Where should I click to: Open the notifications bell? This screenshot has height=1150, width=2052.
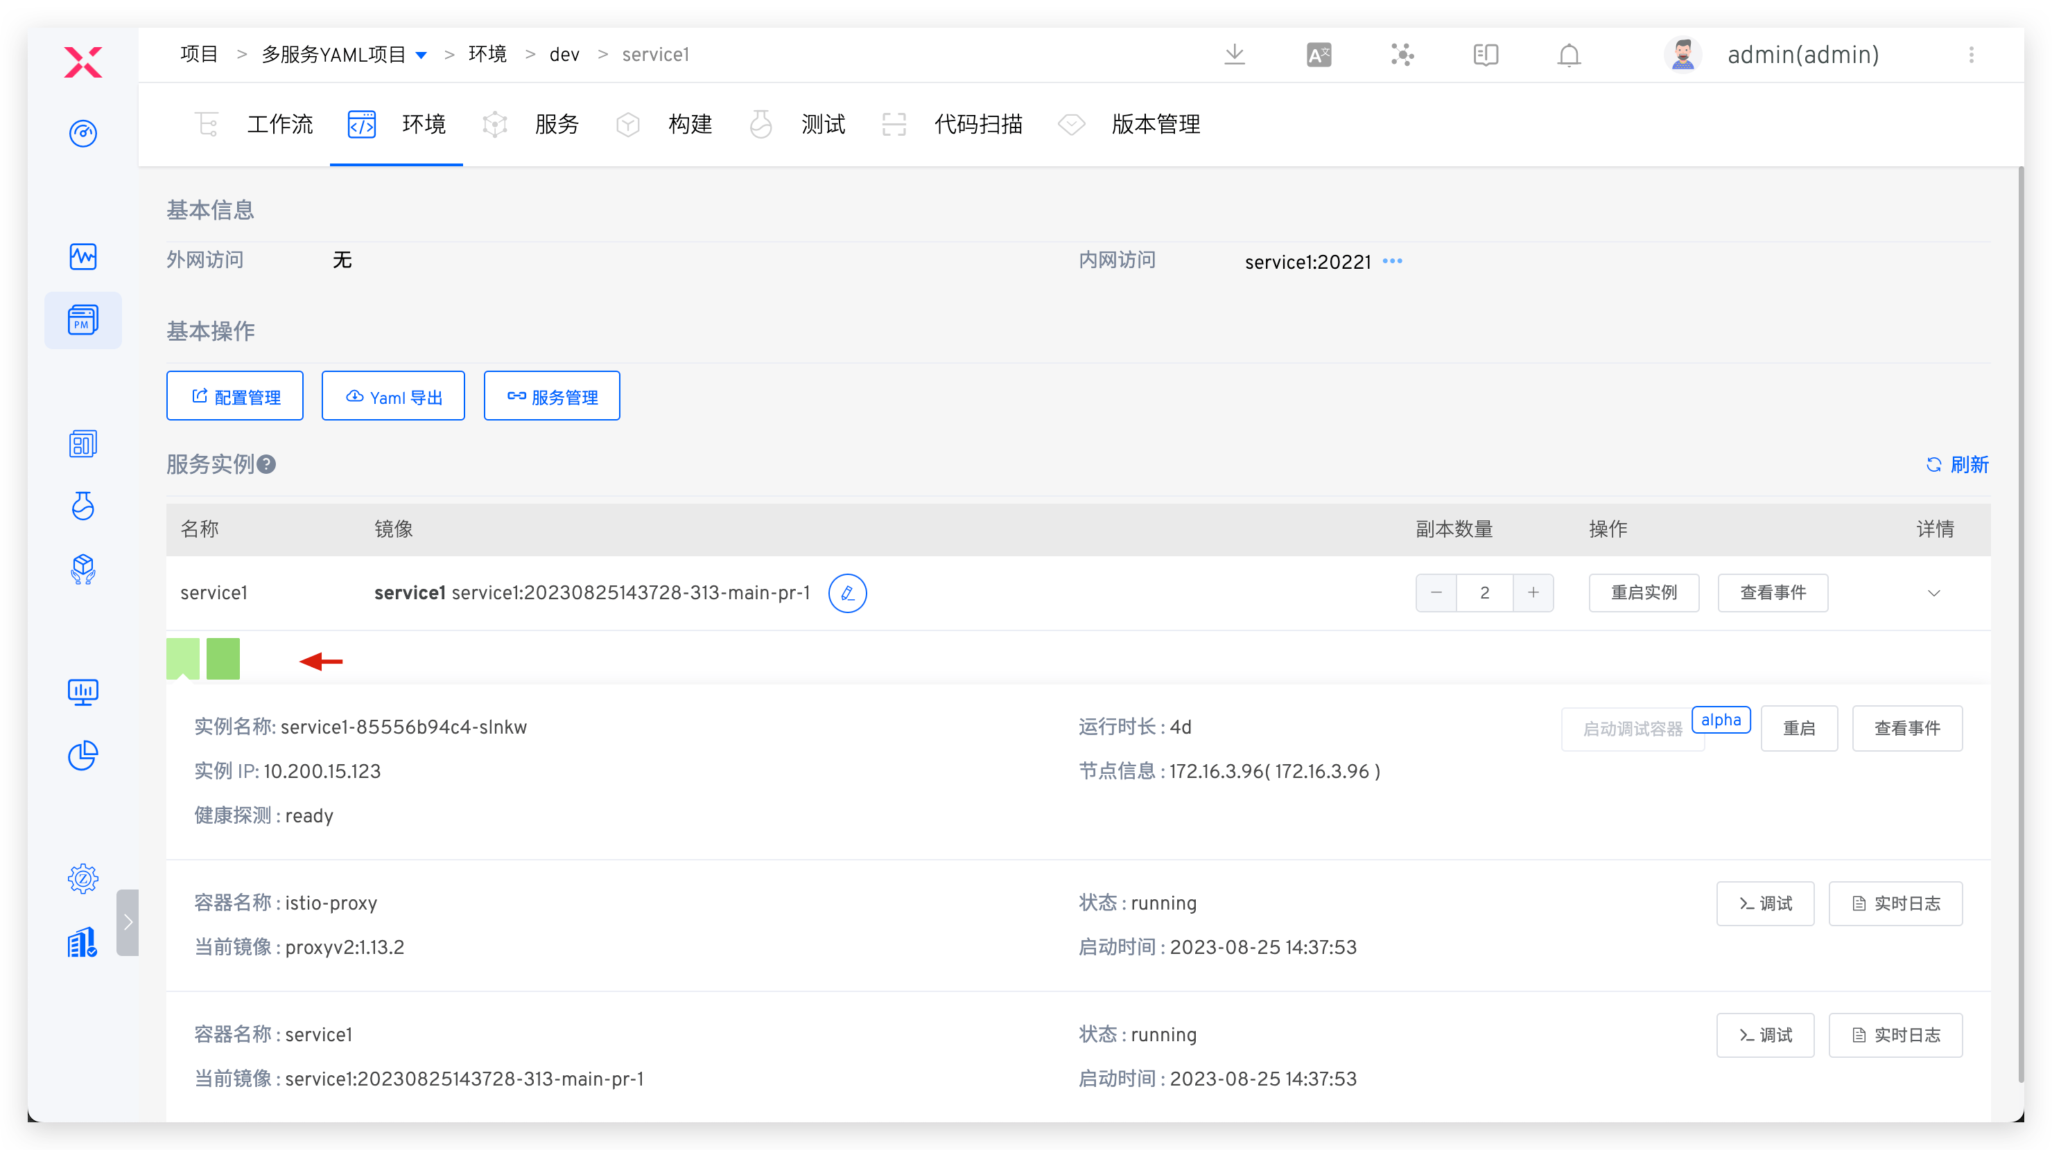click(1569, 55)
